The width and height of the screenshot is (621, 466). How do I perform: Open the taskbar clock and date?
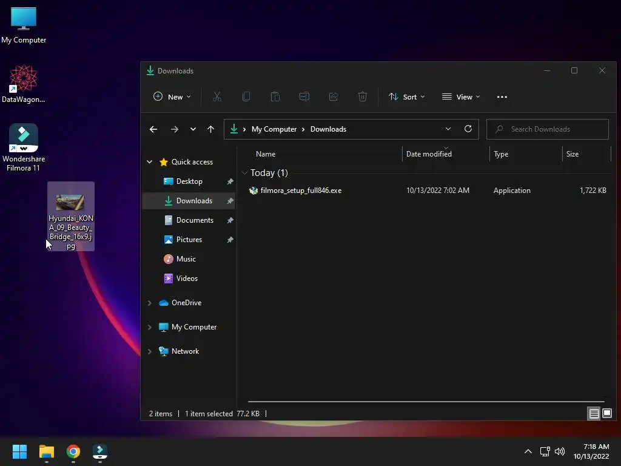pos(591,451)
